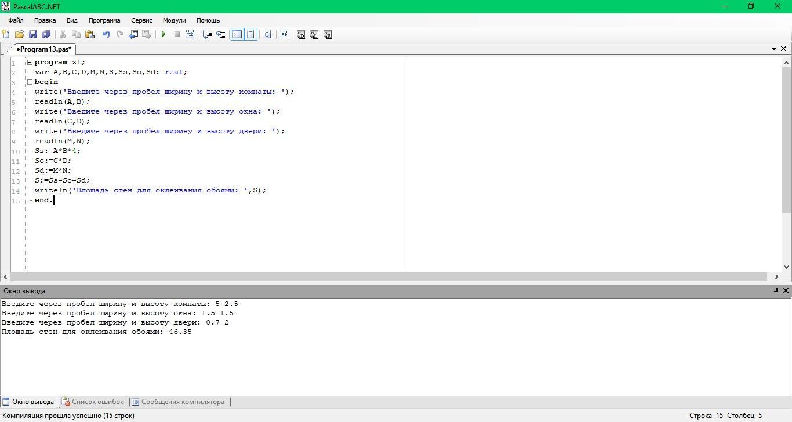The height and width of the screenshot is (422, 792).
Task: Open the Помощь menu
Action: pos(208,20)
